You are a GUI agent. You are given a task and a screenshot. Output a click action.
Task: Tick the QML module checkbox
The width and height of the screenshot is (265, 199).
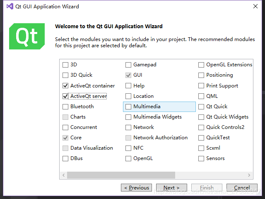[201, 96]
